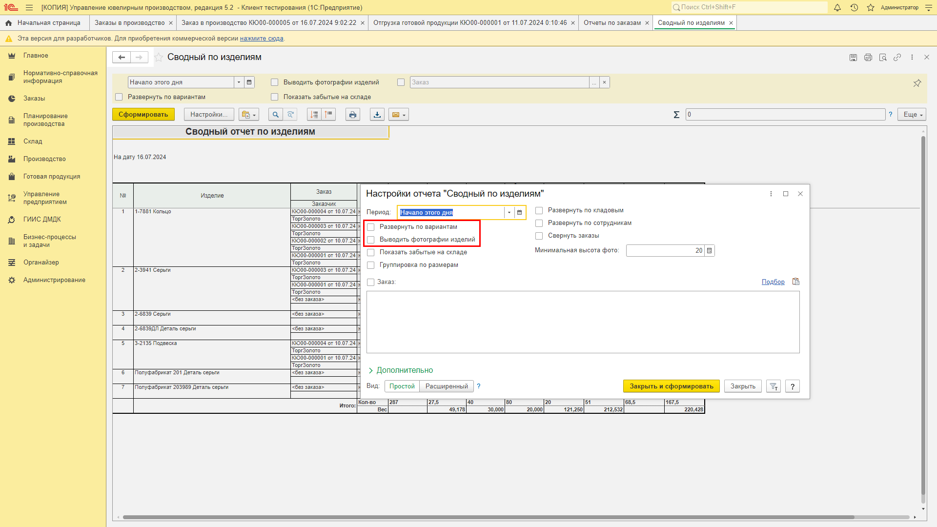Tick 'Свернуть заказы' checkbox
Screen dimensions: 937x527
539,236
